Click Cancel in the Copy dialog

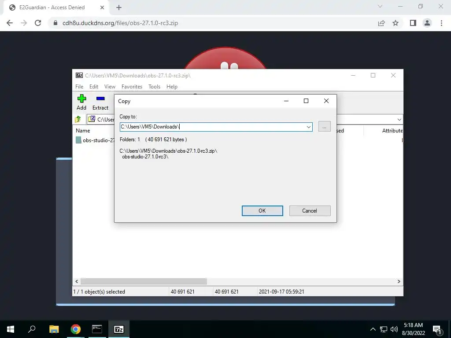310,211
